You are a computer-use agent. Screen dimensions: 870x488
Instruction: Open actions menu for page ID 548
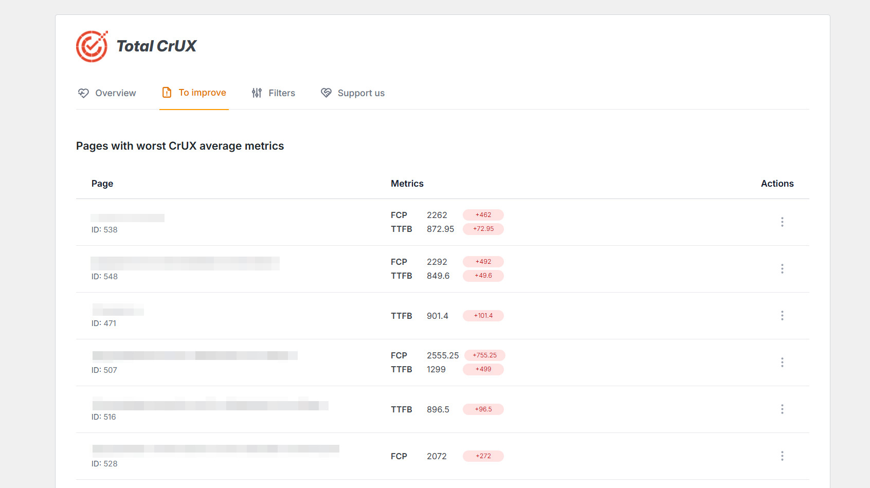click(782, 269)
